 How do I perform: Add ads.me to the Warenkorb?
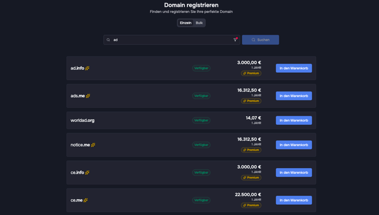[294, 96]
